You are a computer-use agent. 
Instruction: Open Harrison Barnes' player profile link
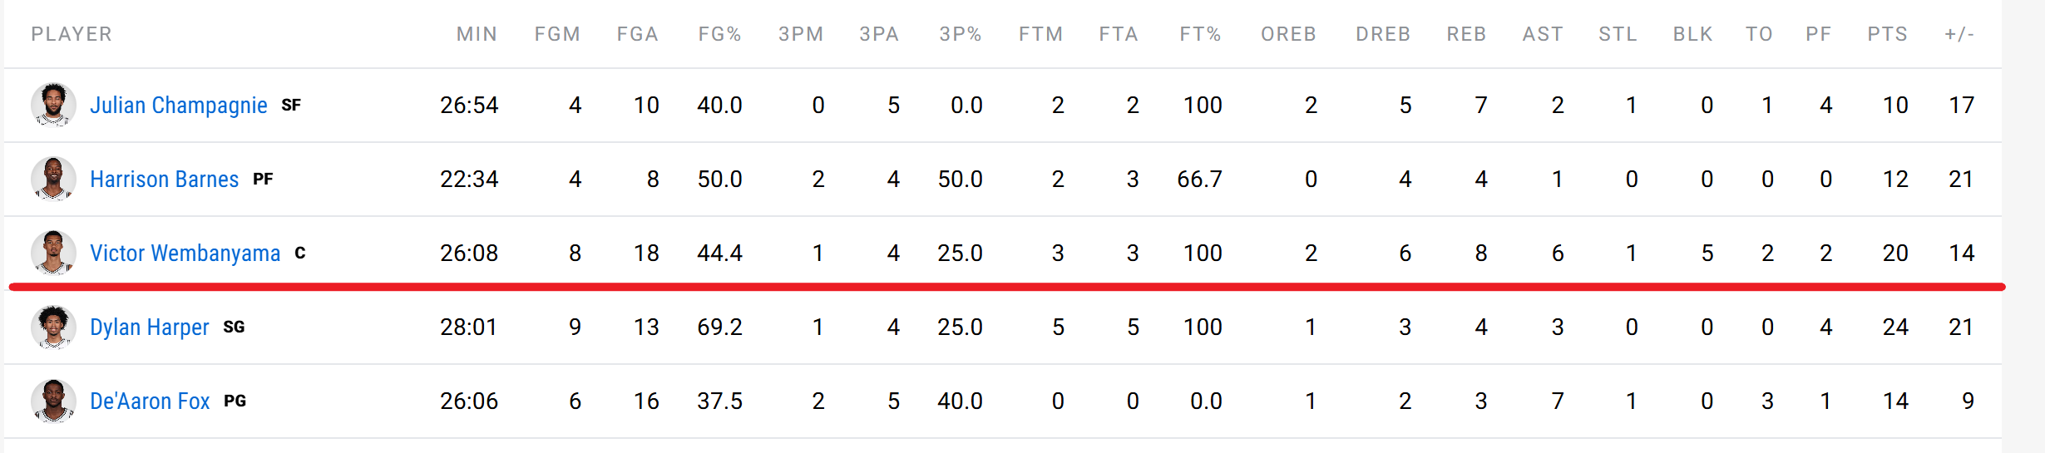164,180
